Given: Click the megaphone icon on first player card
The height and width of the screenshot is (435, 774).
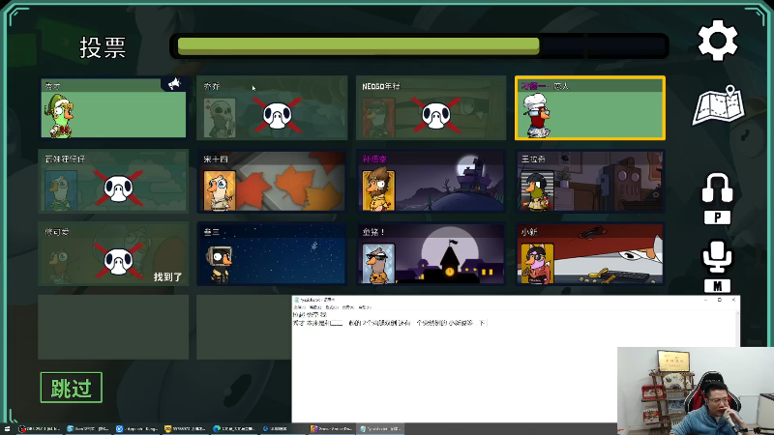Looking at the screenshot, I should coord(174,84).
